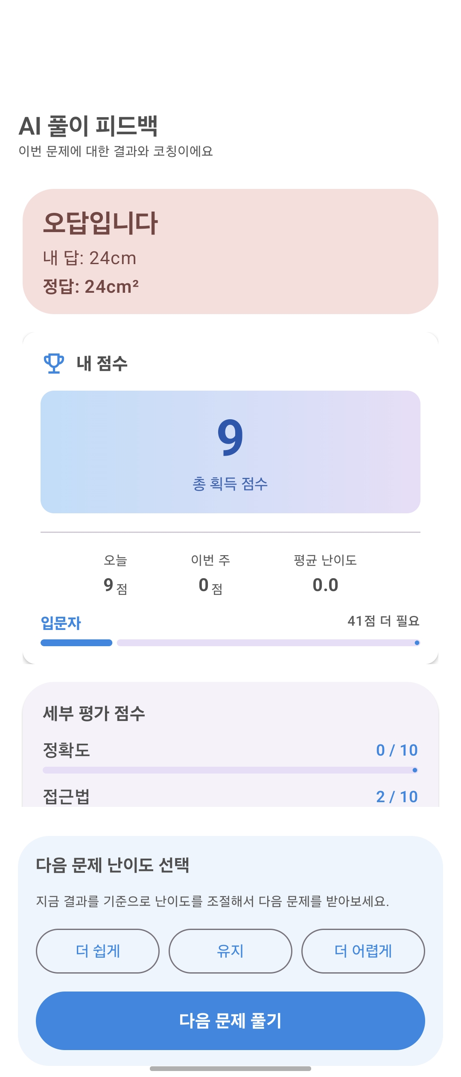The width and height of the screenshot is (461, 1077).
Task: Click the 입문자 level progress bar
Action: 230,643
